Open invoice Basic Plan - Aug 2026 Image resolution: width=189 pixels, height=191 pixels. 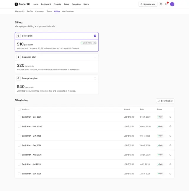(32, 155)
